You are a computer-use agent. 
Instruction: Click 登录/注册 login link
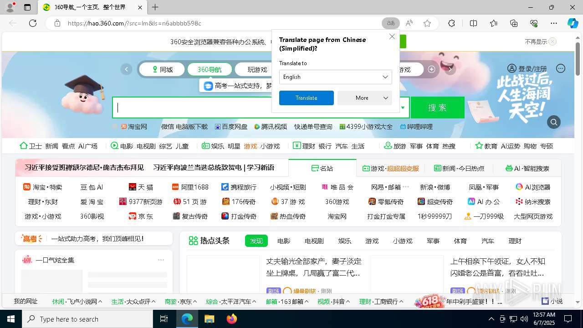click(527, 69)
